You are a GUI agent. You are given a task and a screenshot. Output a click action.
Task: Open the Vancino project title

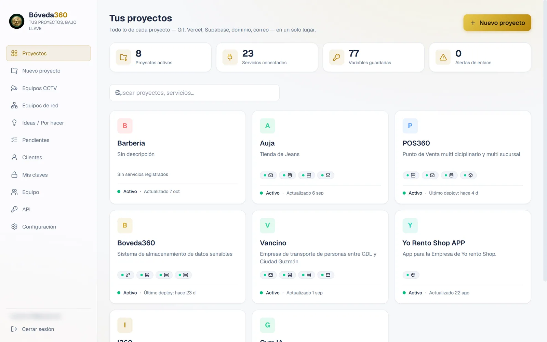click(273, 243)
